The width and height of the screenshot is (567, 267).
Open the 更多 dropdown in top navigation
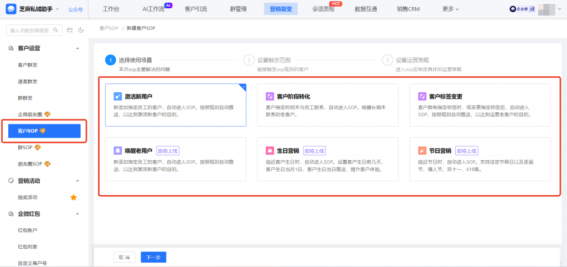451,9
